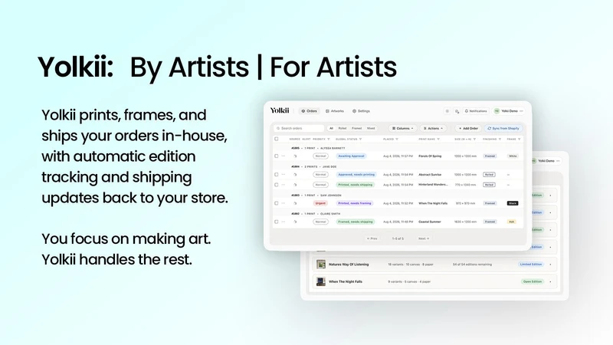Image resolution: width=613 pixels, height=345 pixels.
Task: Check the Florals Of Spring row checkbox
Action: (277, 156)
